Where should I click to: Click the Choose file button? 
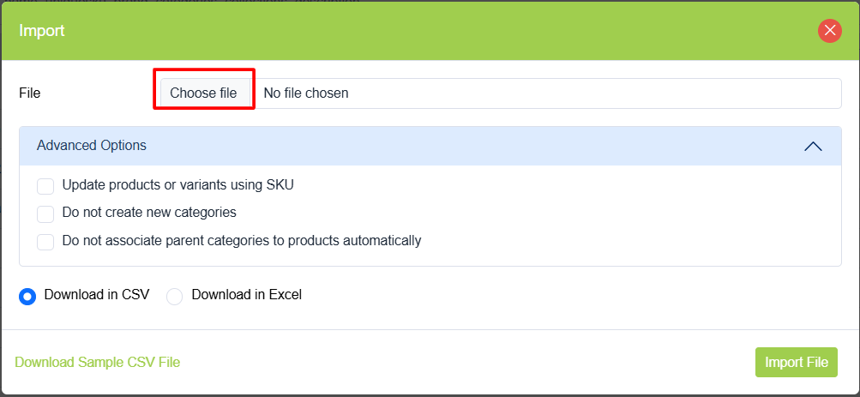203,93
